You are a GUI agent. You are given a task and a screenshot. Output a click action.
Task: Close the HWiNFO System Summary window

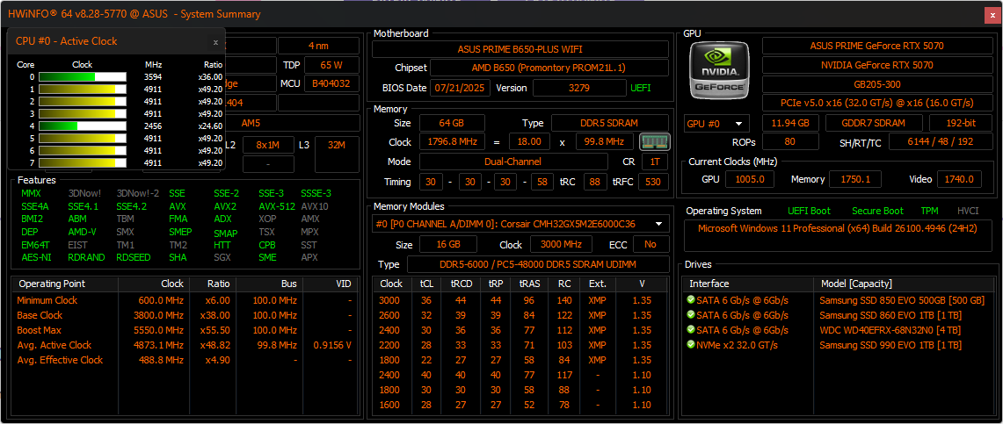pyautogui.click(x=992, y=13)
